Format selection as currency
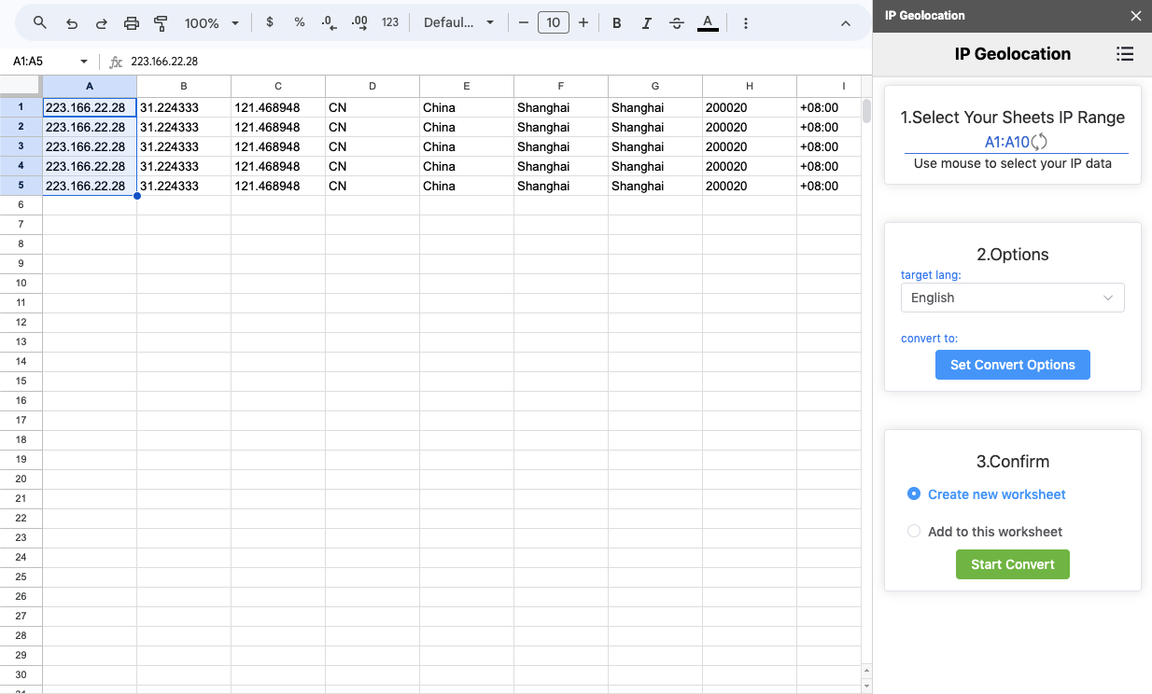This screenshot has height=694, width=1152. (270, 22)
